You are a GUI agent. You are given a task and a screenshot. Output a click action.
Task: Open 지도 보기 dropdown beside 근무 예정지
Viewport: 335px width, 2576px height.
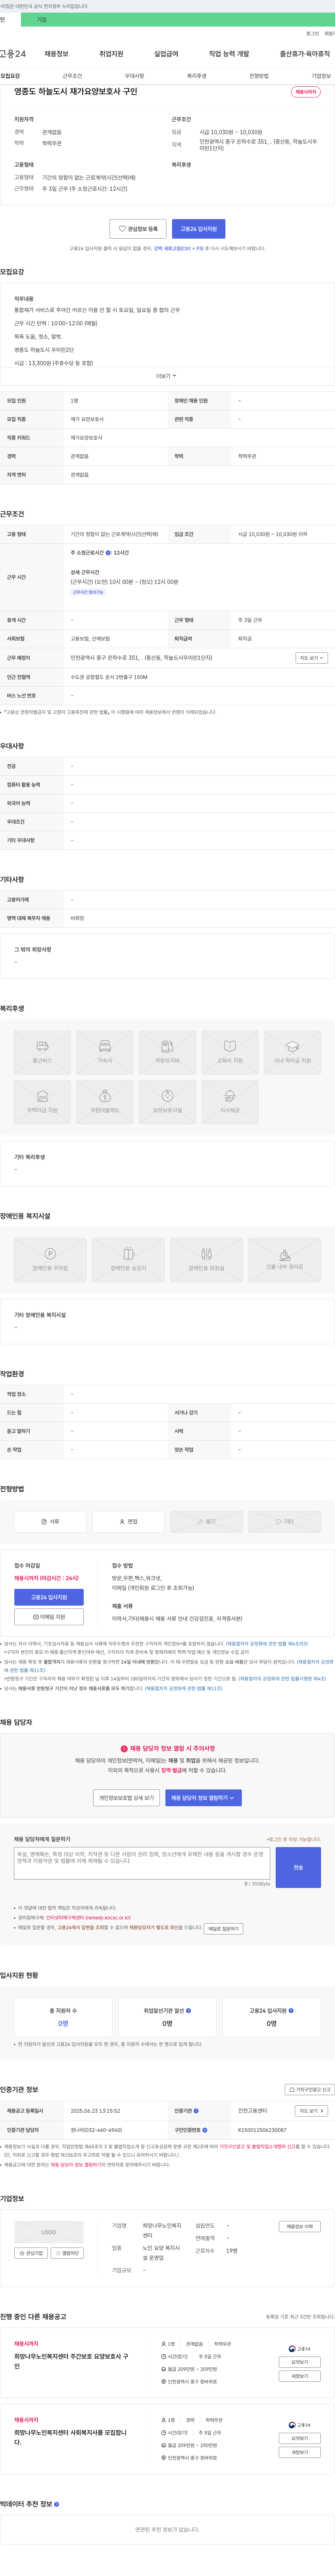tap(311, 658)
